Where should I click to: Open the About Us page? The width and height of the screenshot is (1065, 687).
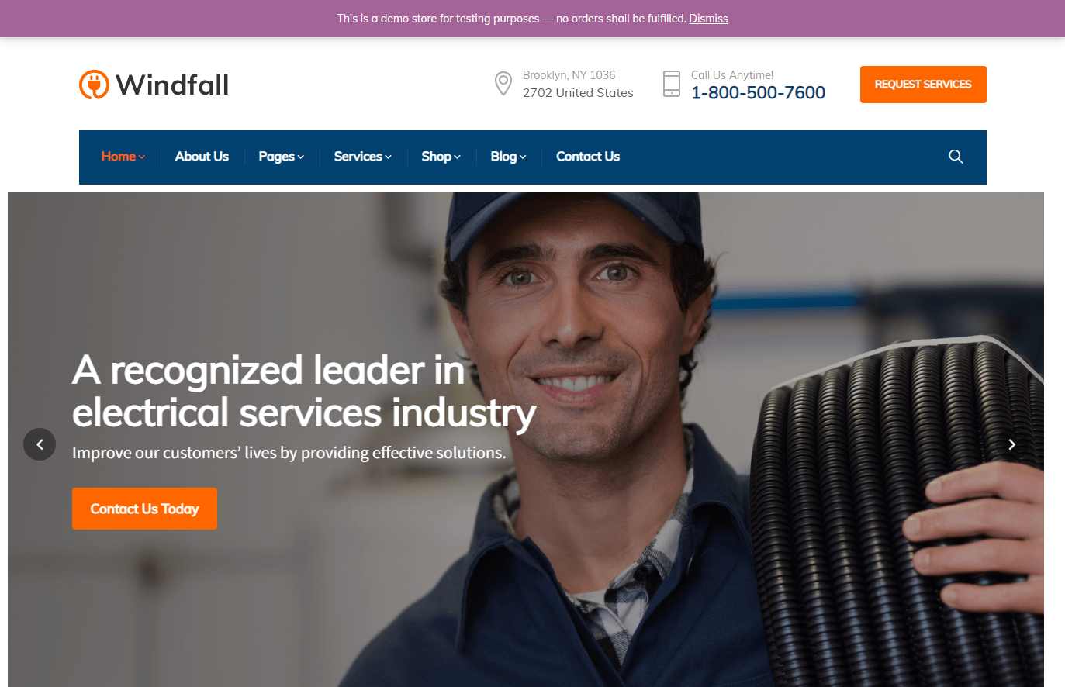tap(202, 157)
